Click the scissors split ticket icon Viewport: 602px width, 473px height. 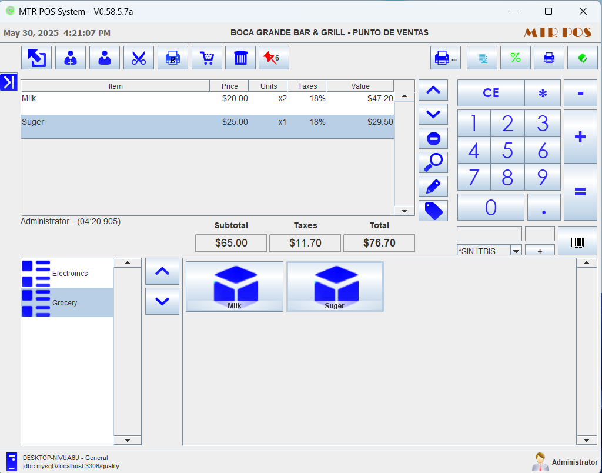coord(139,58)
